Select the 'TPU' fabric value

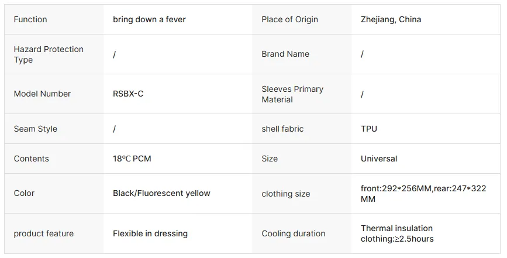(x=369, y=129)
